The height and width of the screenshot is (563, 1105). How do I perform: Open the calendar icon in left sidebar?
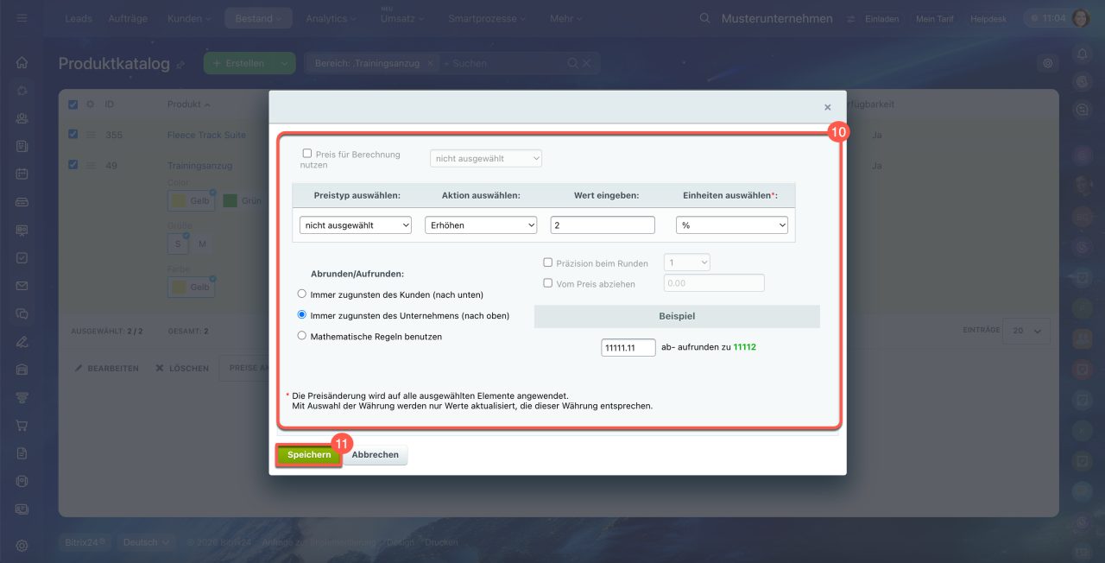click(22, 174)
